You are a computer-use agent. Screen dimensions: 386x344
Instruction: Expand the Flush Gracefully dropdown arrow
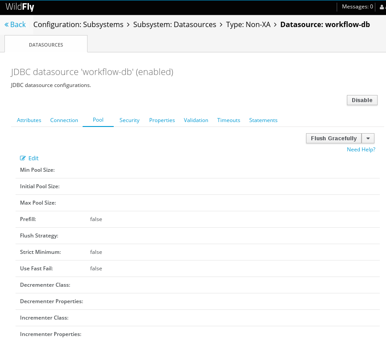tap(368, 138)
